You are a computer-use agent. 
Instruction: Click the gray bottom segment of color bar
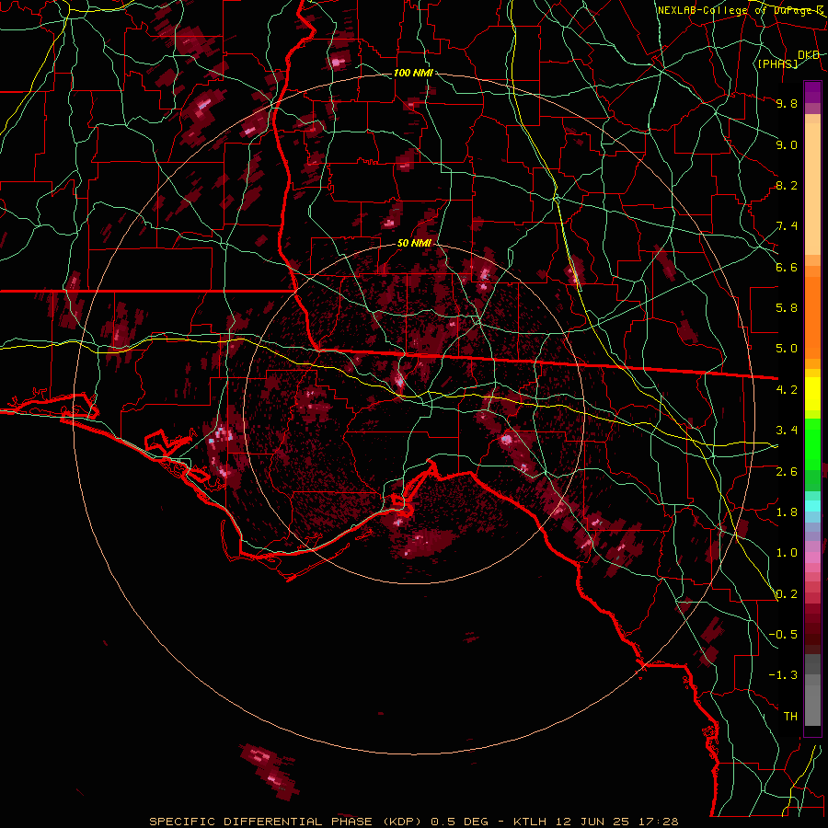(812, 707)
